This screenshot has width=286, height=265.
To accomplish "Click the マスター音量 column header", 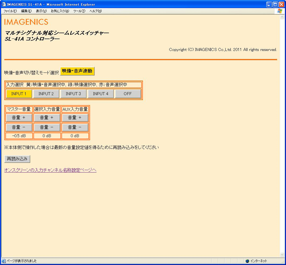I will tap(19, 109).
